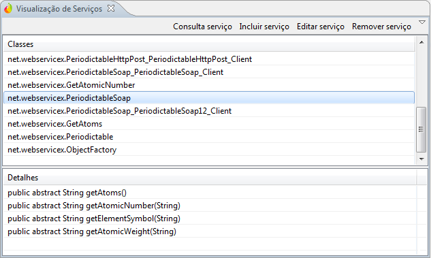Select net.webservicex.GetAtoms class

pyautogui.click(x=209, y=124)
